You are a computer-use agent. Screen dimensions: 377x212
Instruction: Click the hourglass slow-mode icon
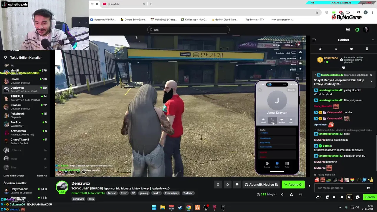coord(367,49)
